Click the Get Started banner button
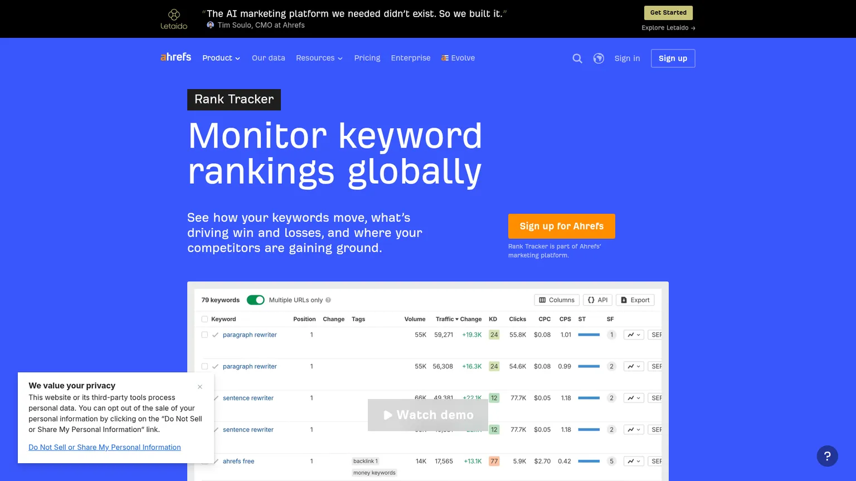 coord(668,13)
